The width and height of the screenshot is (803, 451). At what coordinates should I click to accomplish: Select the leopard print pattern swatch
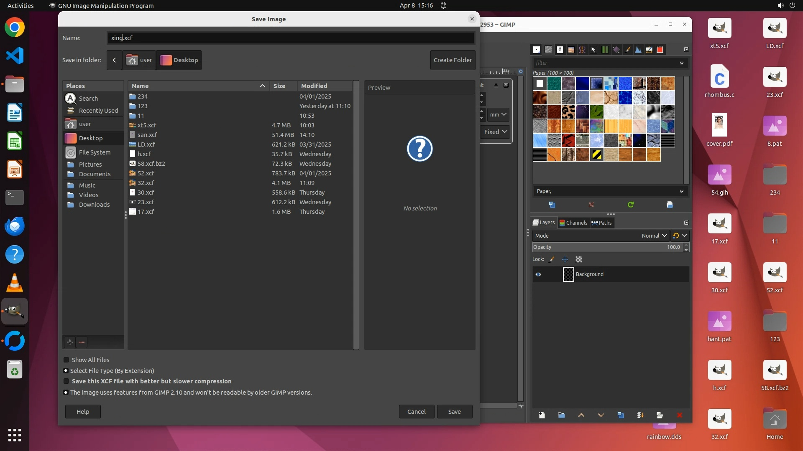[568, 112]
